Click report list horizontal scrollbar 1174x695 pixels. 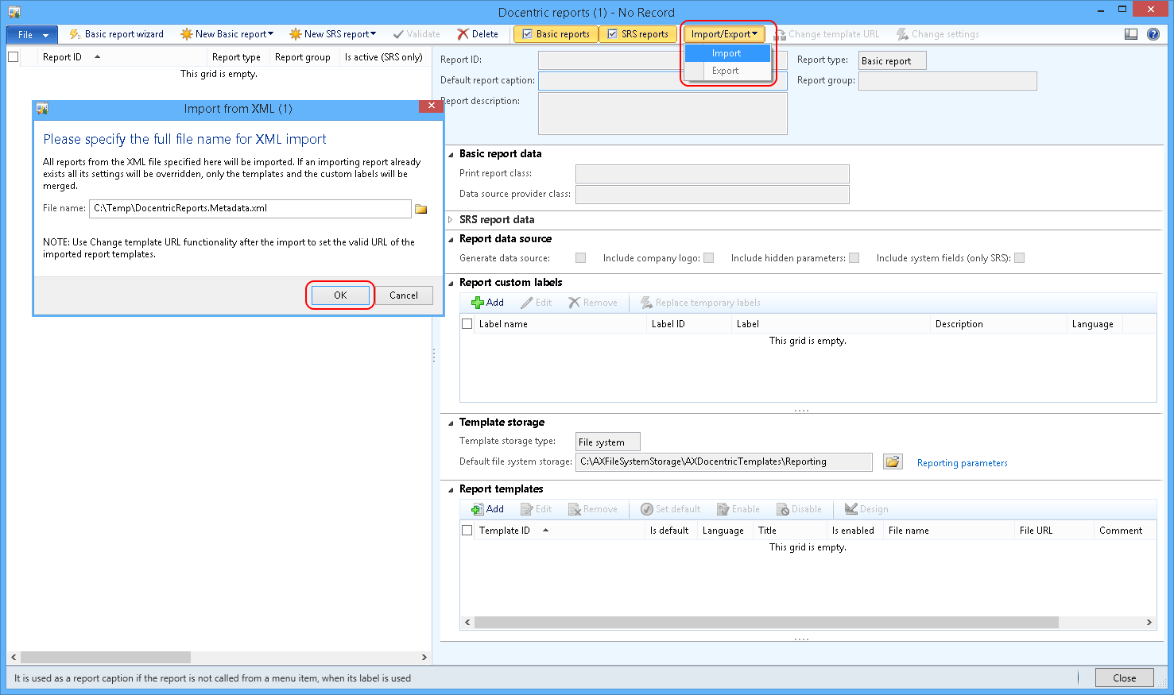pyautogui.click(x=106, y=658)
